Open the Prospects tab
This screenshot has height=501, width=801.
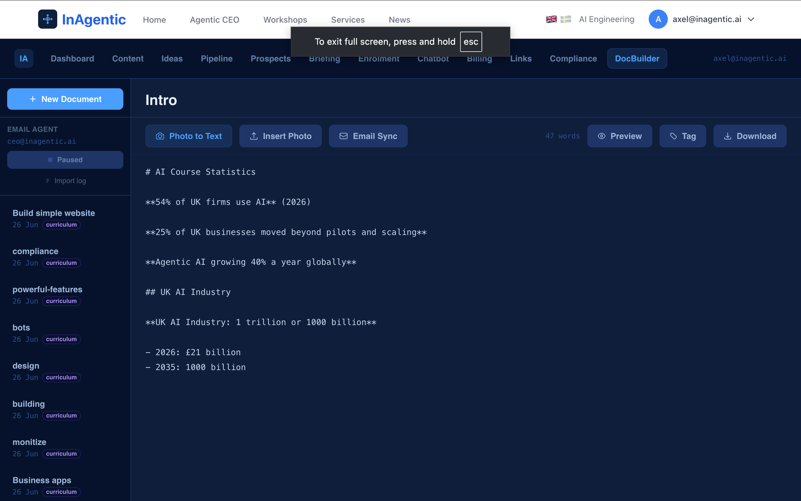pyautogui.click(x=271, y=59)
